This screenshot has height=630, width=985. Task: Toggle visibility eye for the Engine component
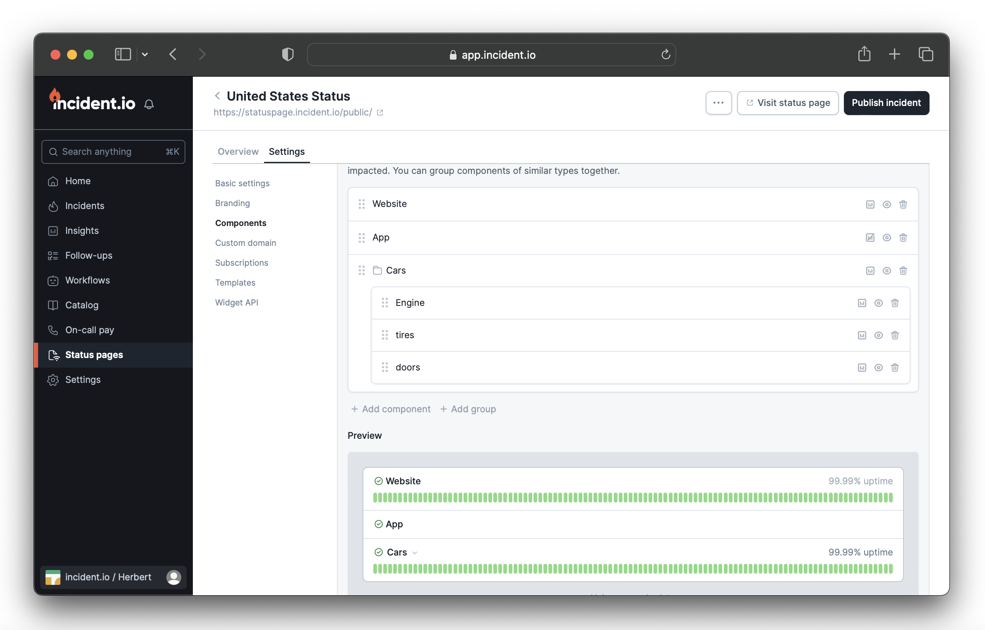point(878,303)
